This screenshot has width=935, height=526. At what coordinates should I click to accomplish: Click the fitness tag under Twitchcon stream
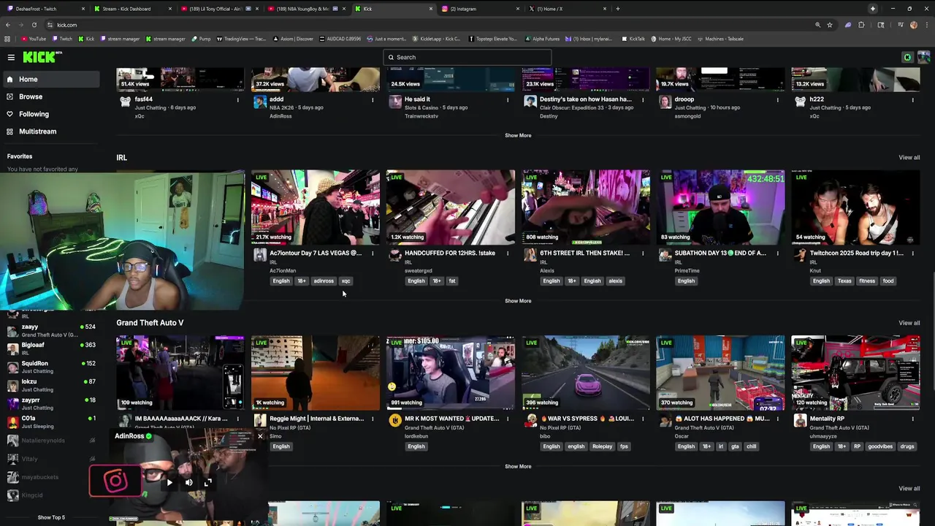(866, 281)
